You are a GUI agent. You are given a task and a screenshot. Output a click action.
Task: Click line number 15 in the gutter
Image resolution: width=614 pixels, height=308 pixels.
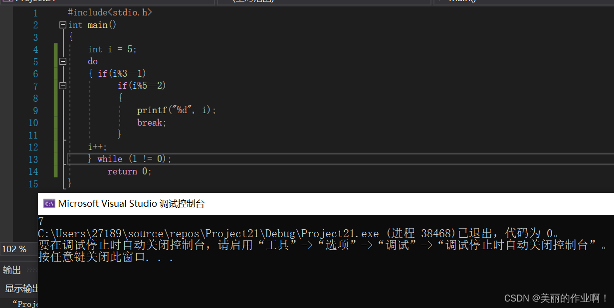pos(33,184)
